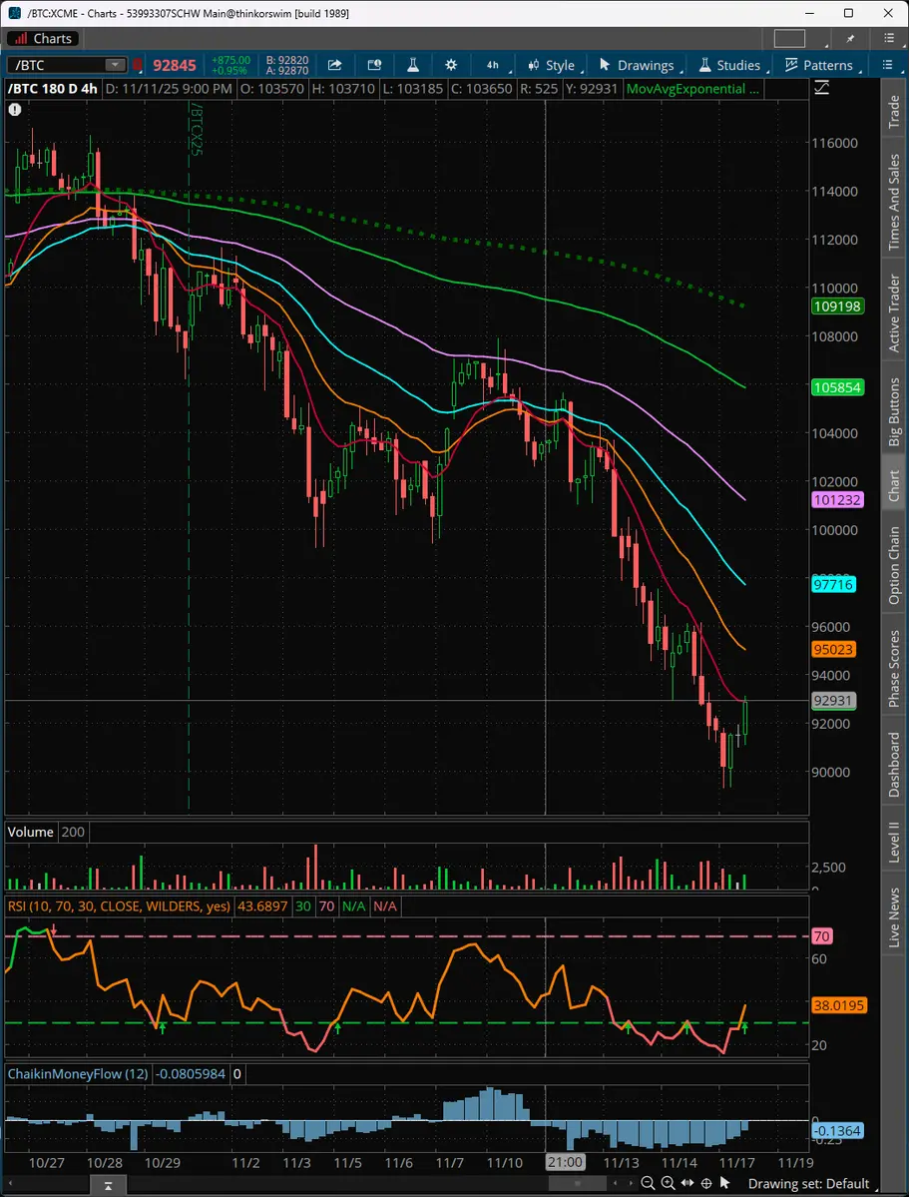Screen dimensions: 909x1197
Task: Open the empty grid layout selector in header
Action: pyautogui.click(x=789, y=38)
